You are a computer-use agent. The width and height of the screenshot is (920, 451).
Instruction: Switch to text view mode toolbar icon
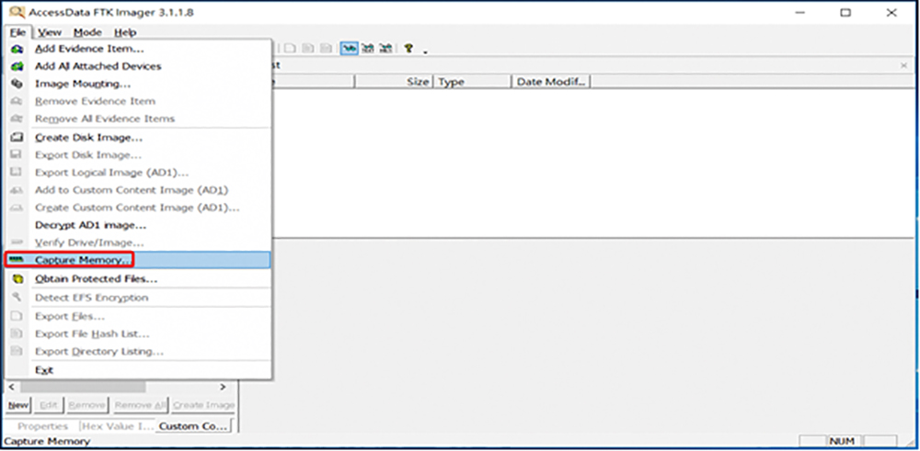[x=368, y=49]
